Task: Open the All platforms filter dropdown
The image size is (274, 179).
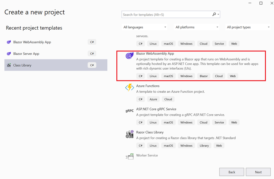Action: (x=197, y=27)
